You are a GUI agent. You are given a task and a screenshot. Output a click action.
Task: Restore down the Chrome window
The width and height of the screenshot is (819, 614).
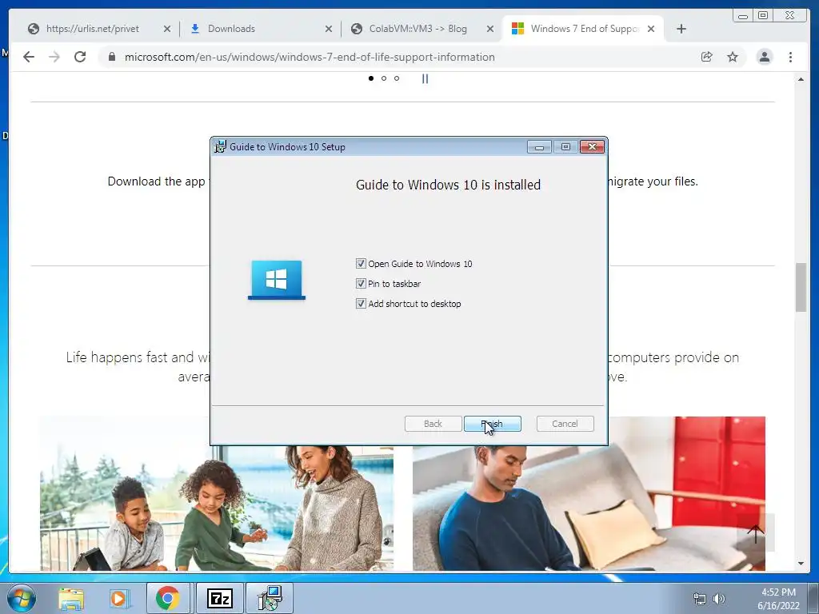[x=763, y=16]
